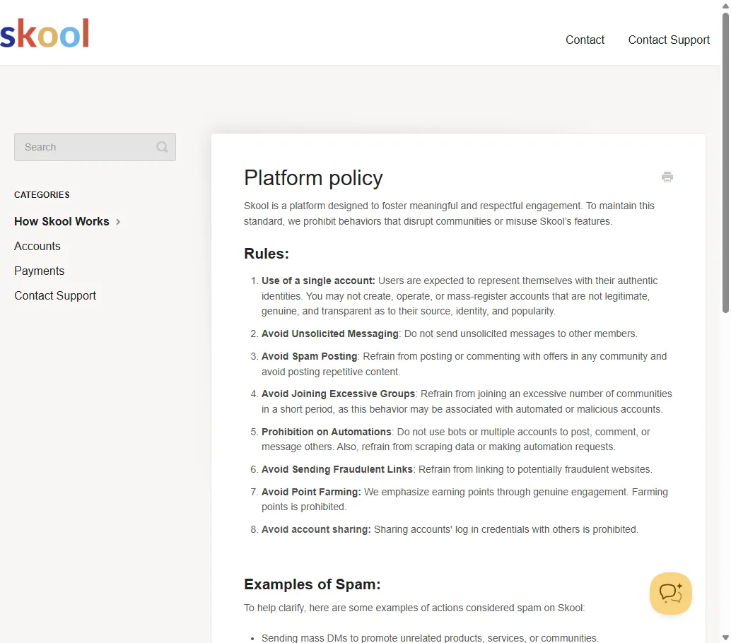Viewport: 731px width, 643px height.
Task: Click the Rules heading in the article
Action: [267, 253]
